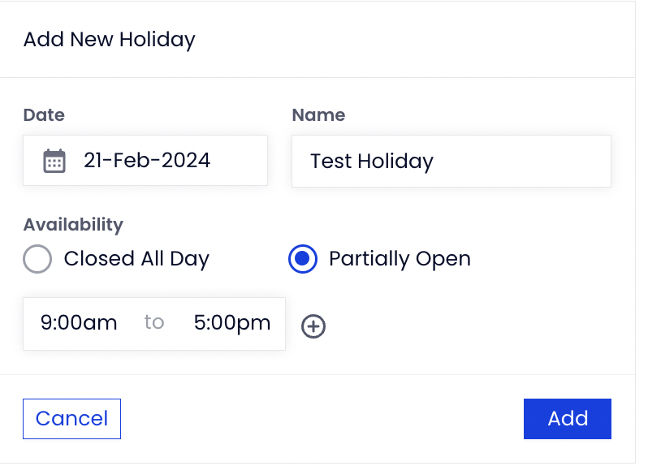Click the Name field label
This screenshot has width=648, height=466.
pyautogui.click(x=318, y=114)
